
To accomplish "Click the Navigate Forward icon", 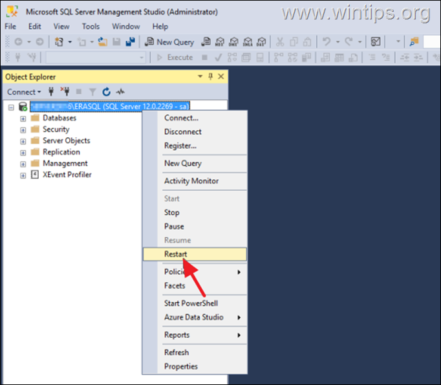I will 39,42.
